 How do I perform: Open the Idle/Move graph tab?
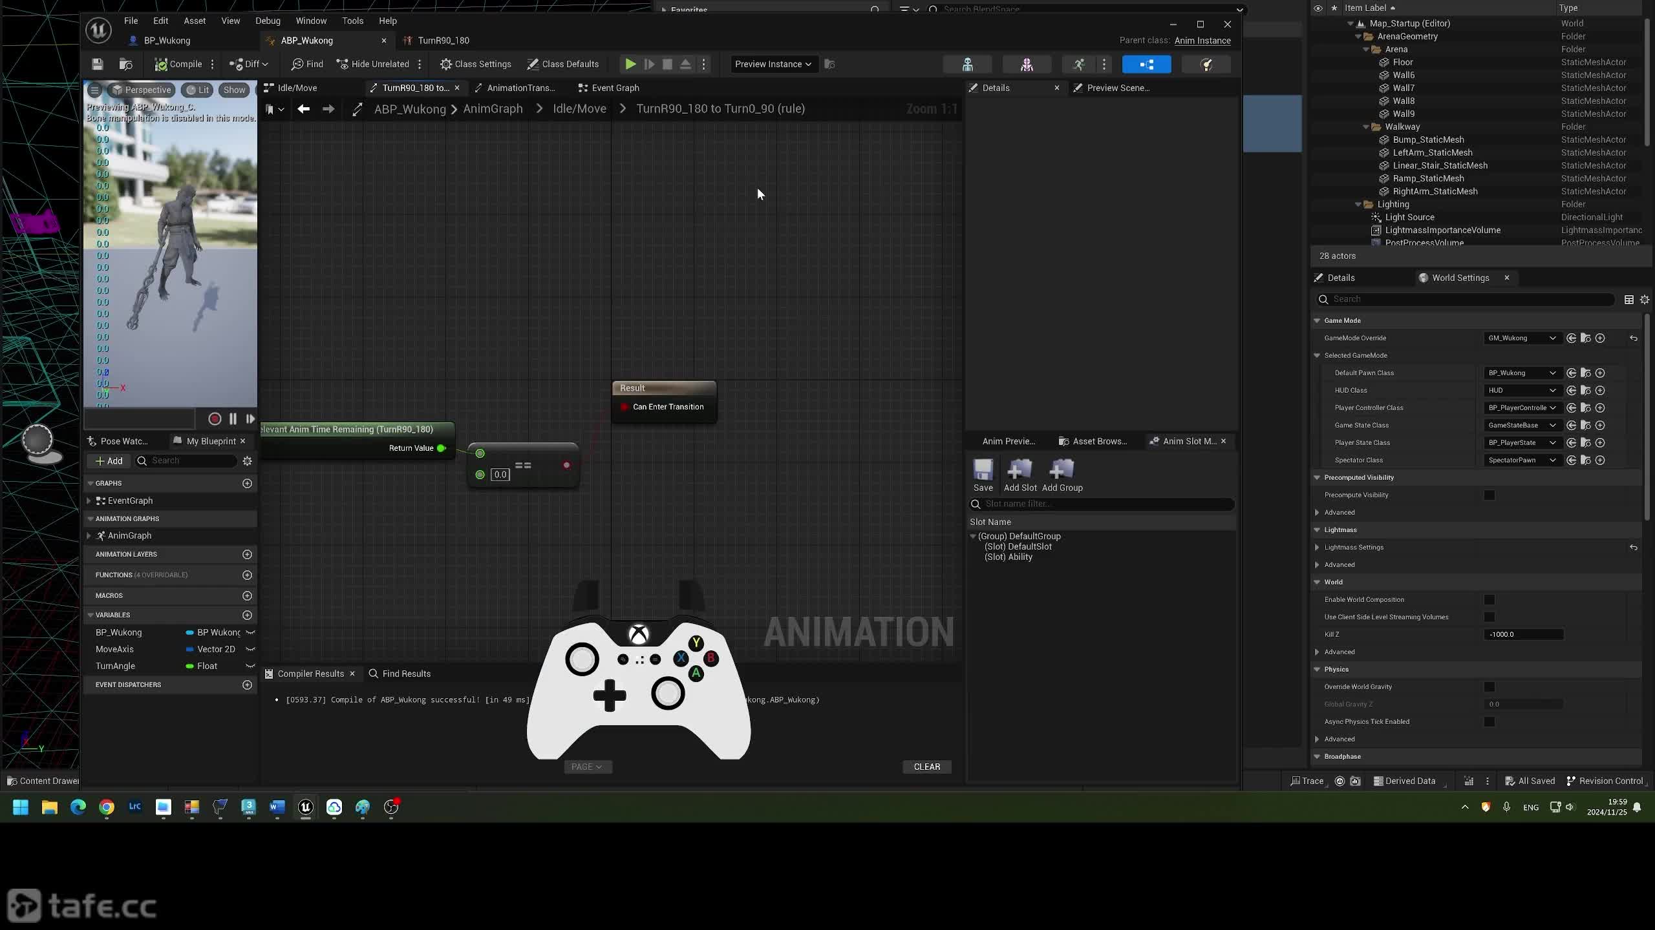click(x=297, y=88)
